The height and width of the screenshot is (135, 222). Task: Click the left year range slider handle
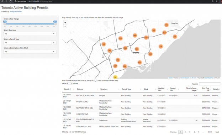(x=5, y=24)
